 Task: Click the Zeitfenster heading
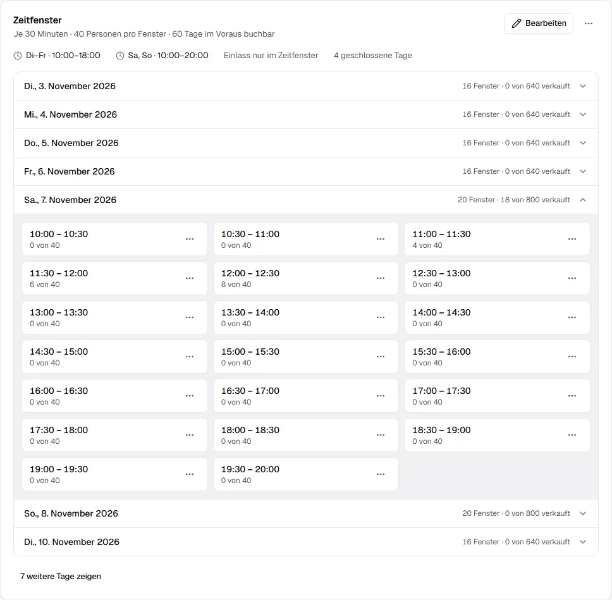[37, 20]
